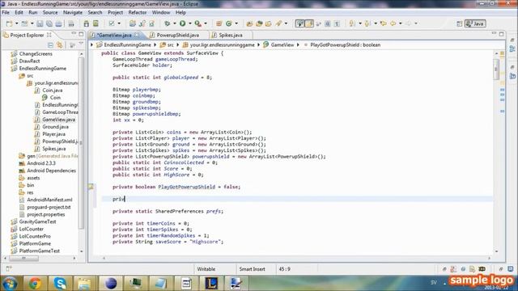Switch to the Java perspective button
The image size is (518, 291).
(475, 23)
